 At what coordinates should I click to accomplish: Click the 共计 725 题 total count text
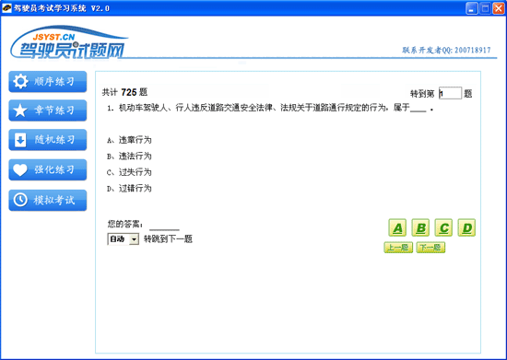tap(124, 92)
